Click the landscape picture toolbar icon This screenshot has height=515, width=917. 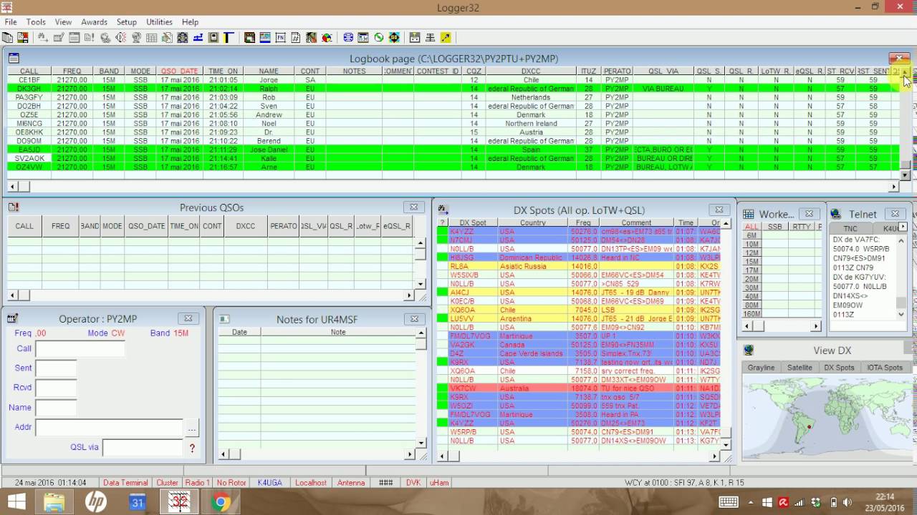pyautogui.click(x=265, y=37)
